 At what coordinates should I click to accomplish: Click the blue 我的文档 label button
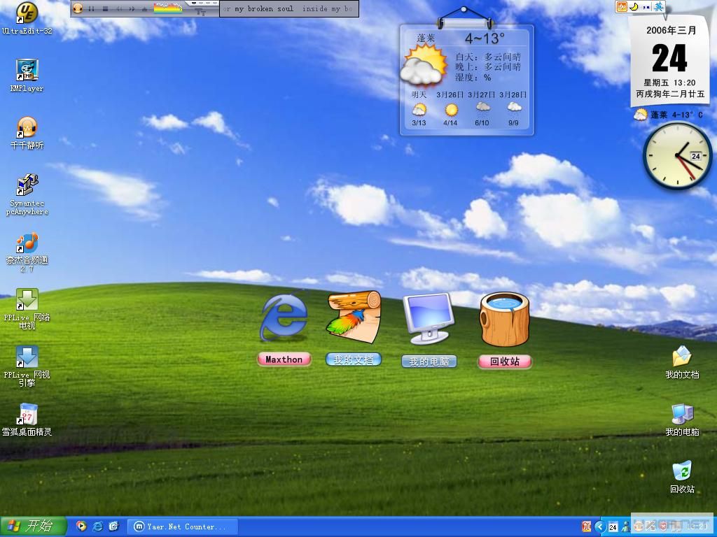tap(354, 359)
